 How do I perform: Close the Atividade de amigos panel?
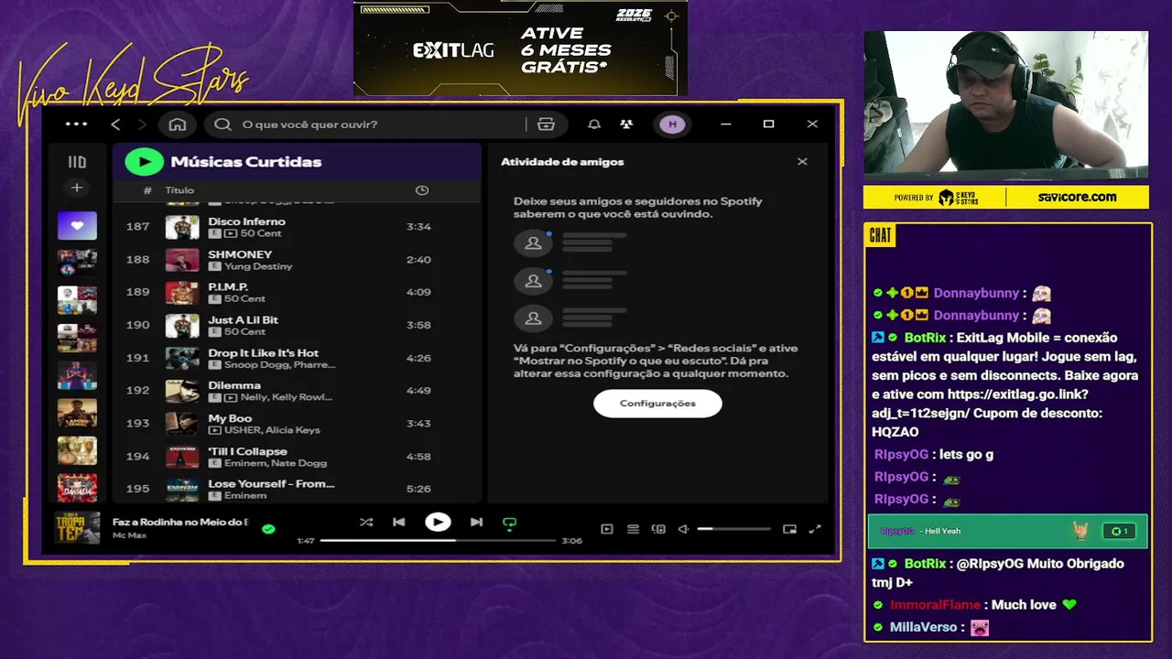802,162
